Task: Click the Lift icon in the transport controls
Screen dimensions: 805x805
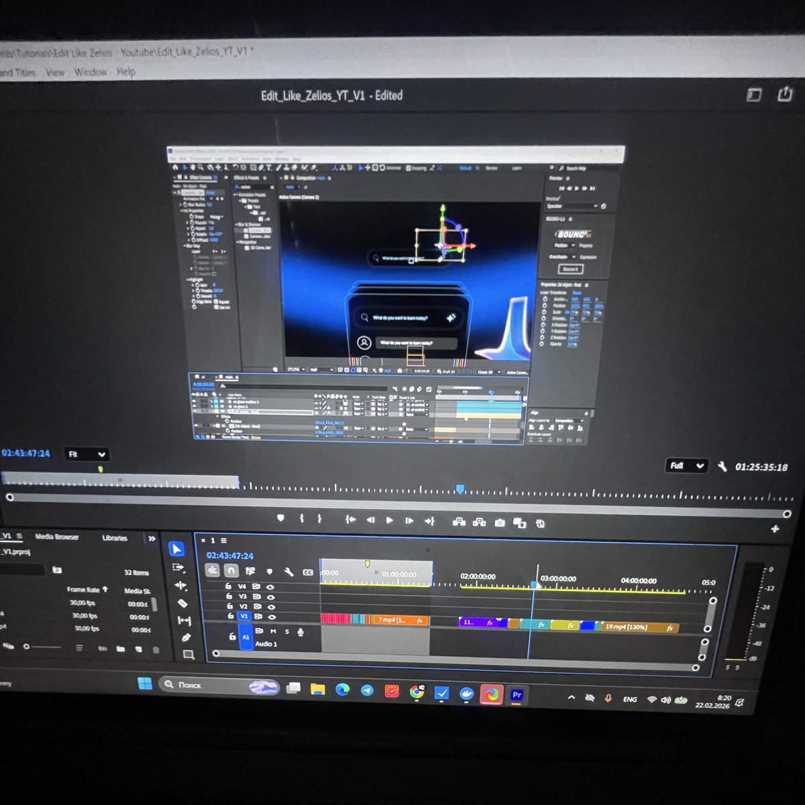Action: (460, 521)
